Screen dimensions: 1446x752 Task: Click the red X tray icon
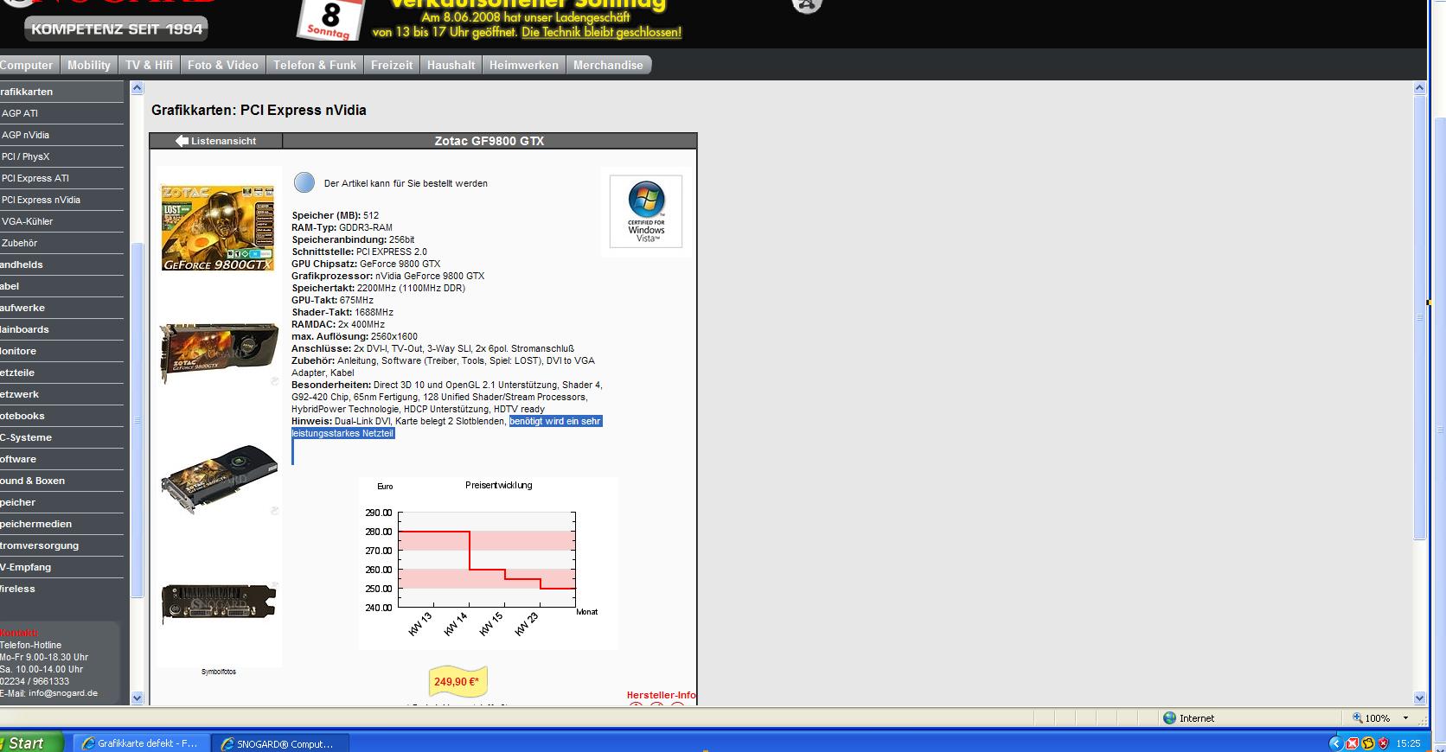[1352, 743]
